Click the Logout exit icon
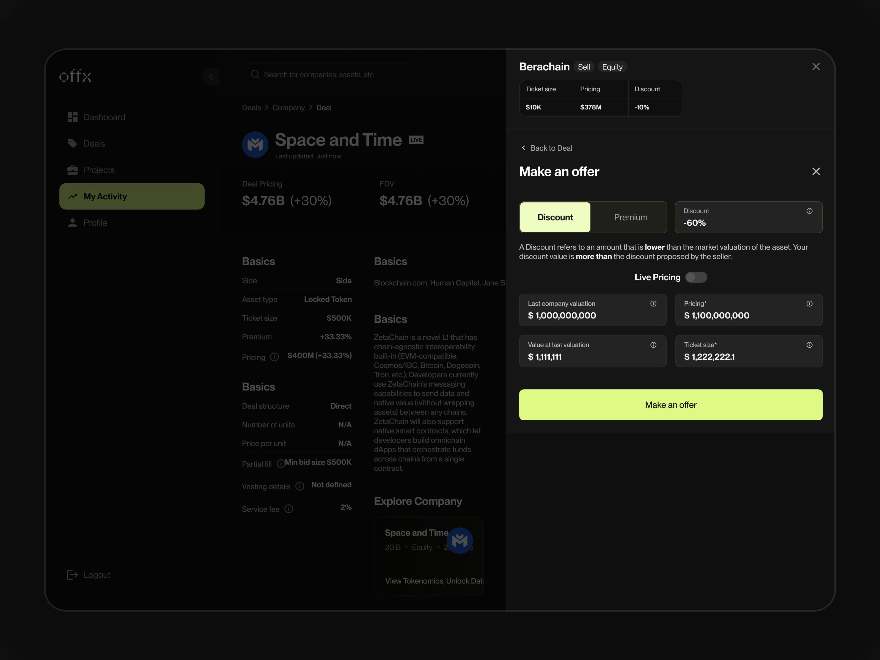This screenshot has width=880, height=660. coord(72,574)
